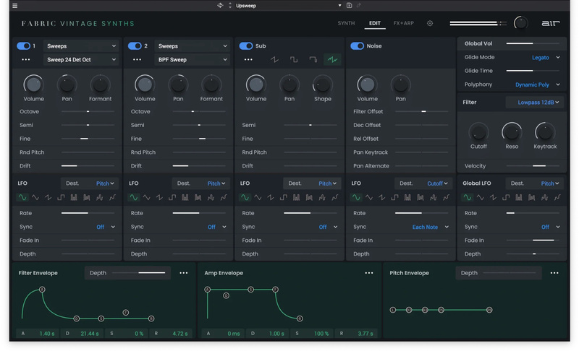Select square wave in oscillator 1 LFO
The image size is (579, 351).
(61, 197)
